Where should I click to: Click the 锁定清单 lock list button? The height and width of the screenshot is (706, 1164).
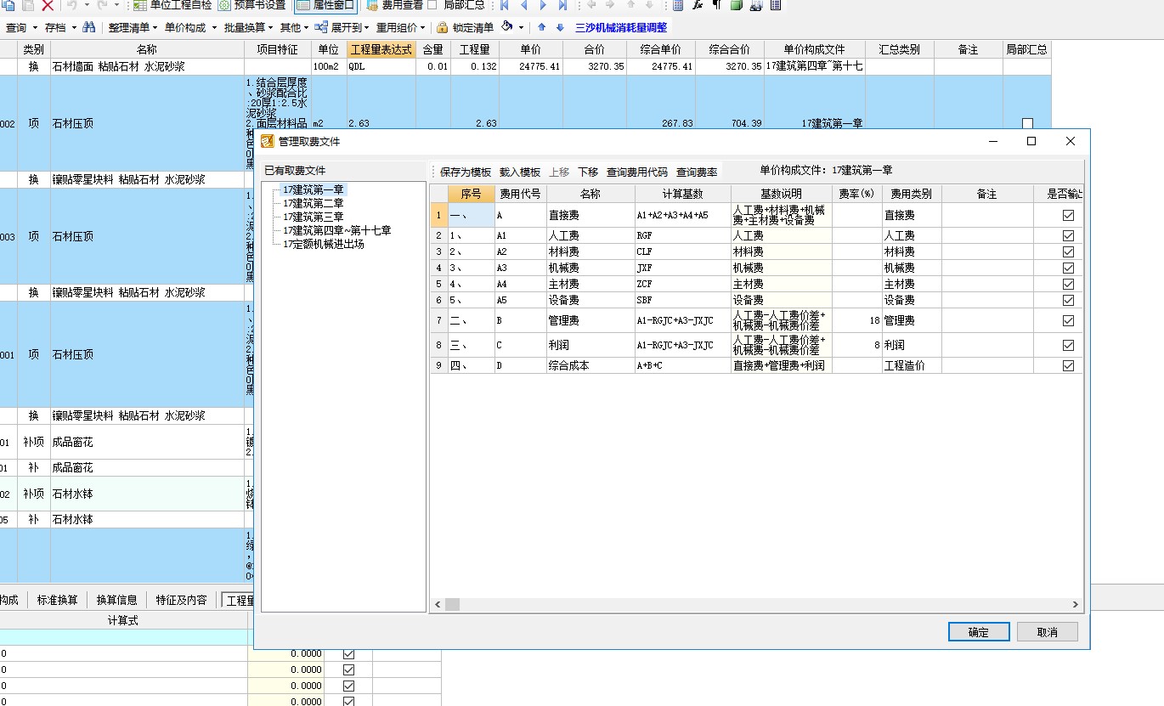pyautogui.click(x=465, y=27)
